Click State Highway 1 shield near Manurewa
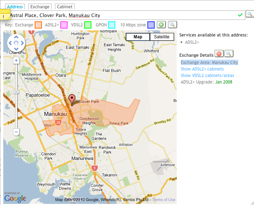The width and height of the screenshot is (254, 205). point(94,168)
